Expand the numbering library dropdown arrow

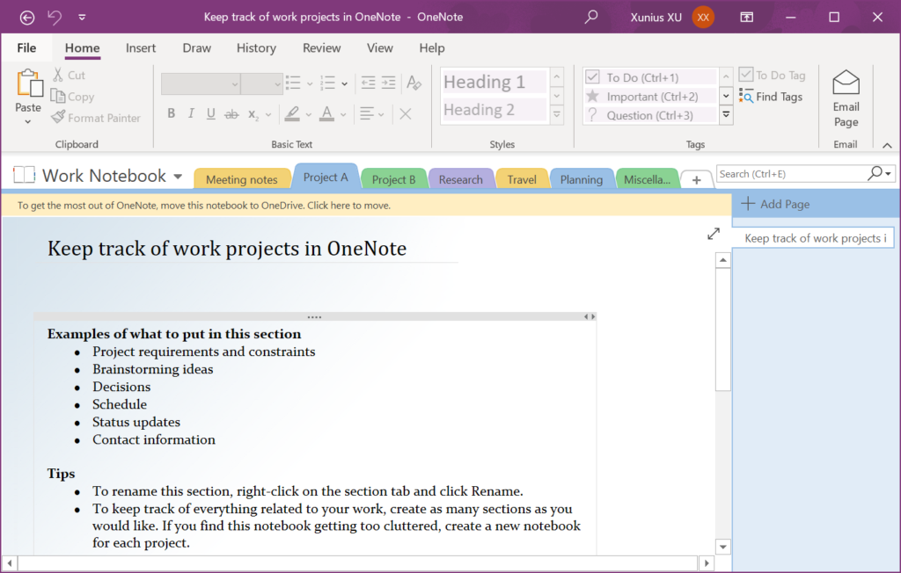coord(344,83)
